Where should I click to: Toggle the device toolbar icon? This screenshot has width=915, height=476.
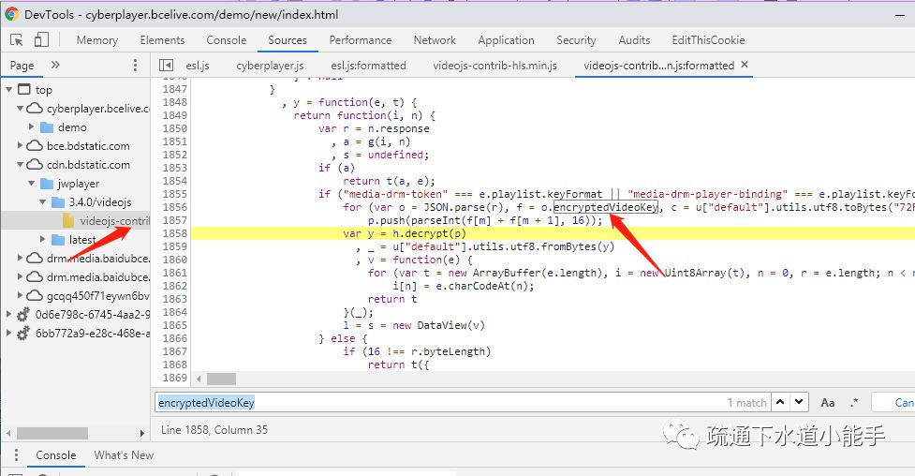41,39
